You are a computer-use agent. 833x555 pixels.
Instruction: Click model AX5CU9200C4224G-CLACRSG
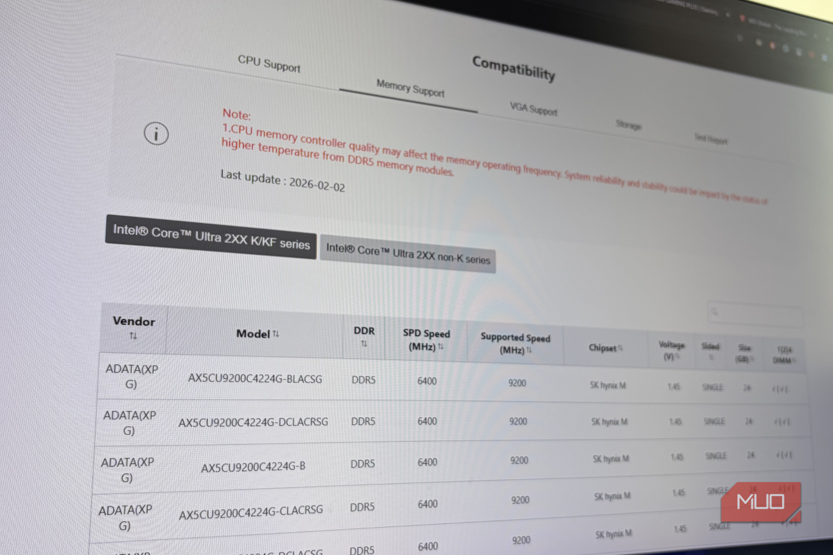point(251,512)
